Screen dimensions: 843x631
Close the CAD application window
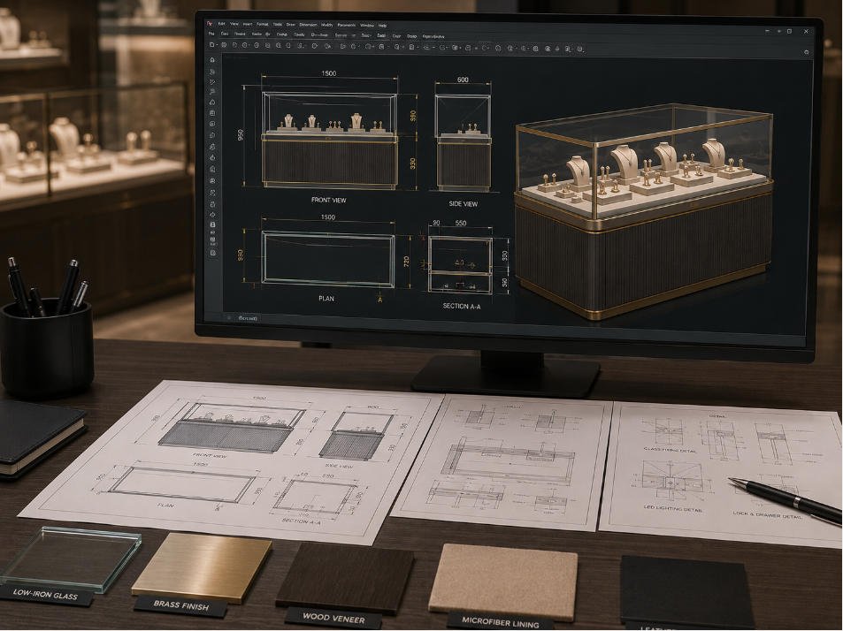[x=807, y=32]
